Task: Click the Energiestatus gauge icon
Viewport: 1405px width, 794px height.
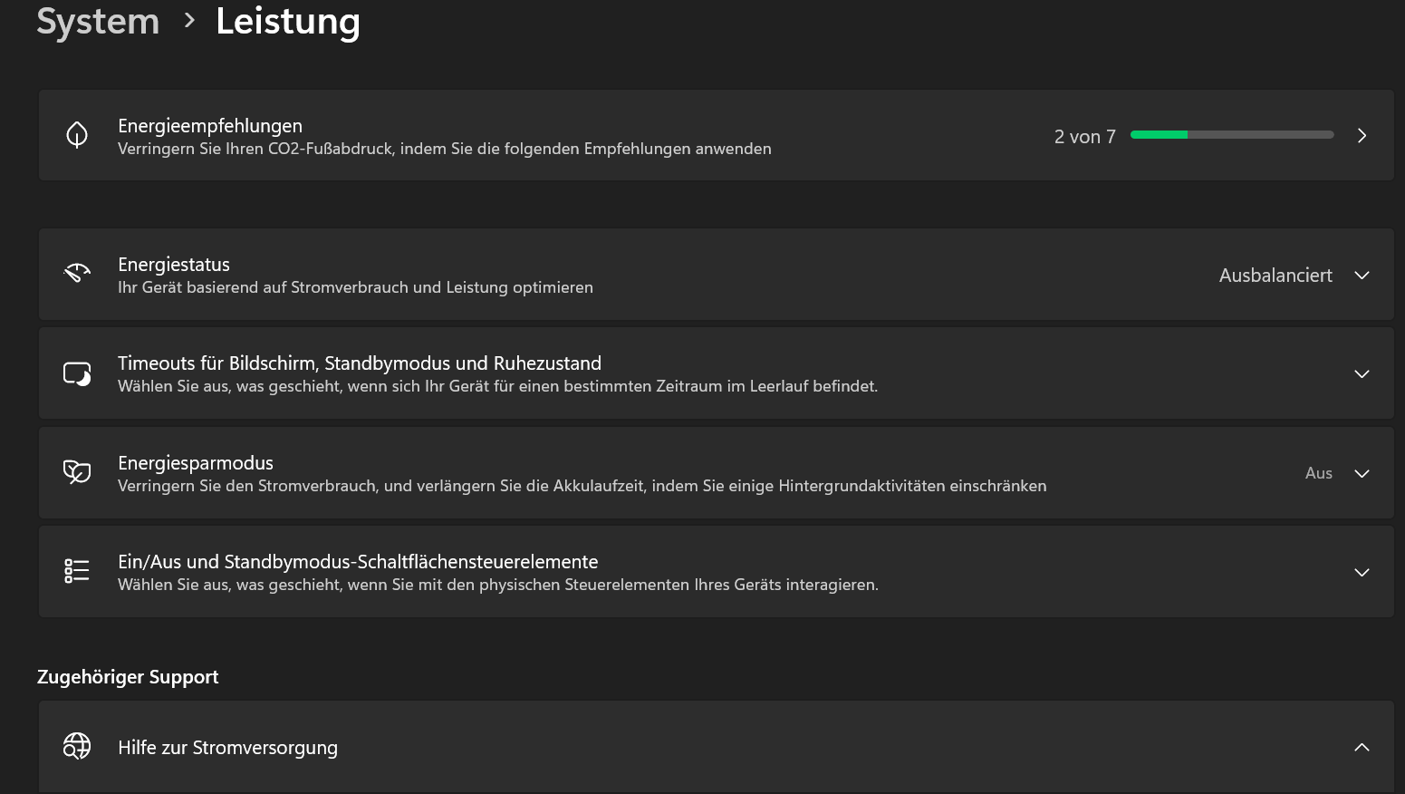Action: pos(77,273)
